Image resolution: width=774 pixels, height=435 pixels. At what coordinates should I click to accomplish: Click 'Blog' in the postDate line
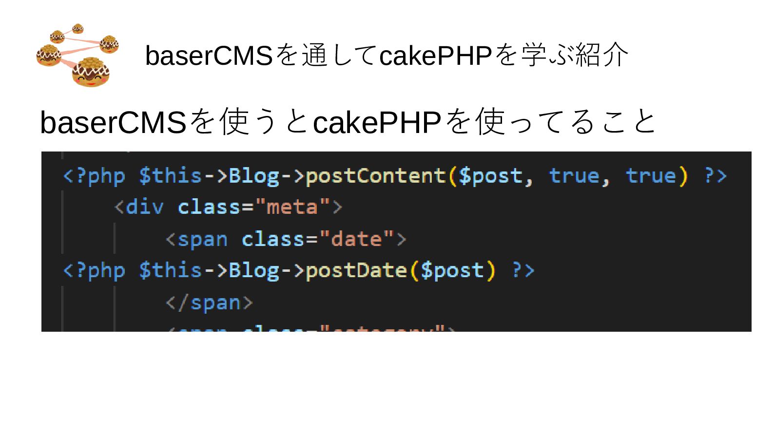254,271
